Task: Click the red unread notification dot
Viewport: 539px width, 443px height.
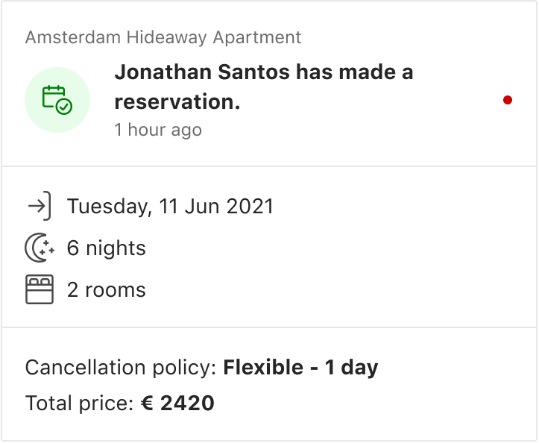Action: 508,100
